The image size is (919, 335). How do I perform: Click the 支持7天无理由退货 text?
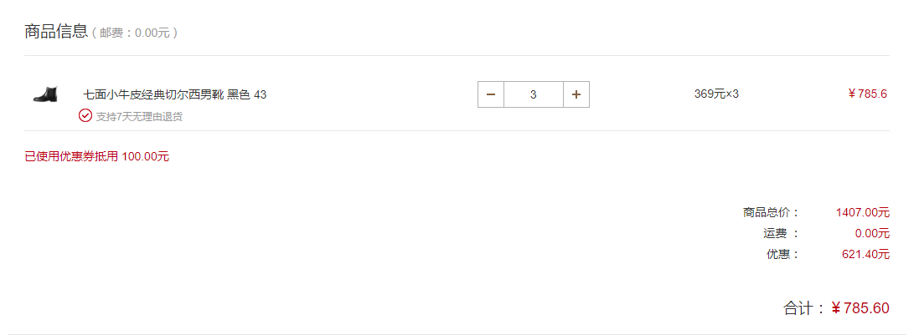point(140,116)
